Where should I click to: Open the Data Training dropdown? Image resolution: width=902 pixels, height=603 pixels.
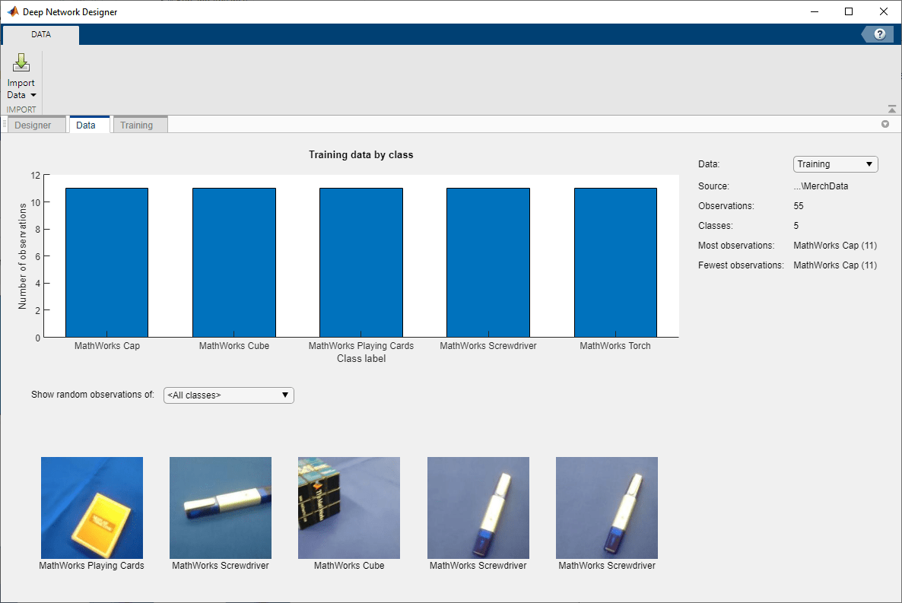(835, 164)
